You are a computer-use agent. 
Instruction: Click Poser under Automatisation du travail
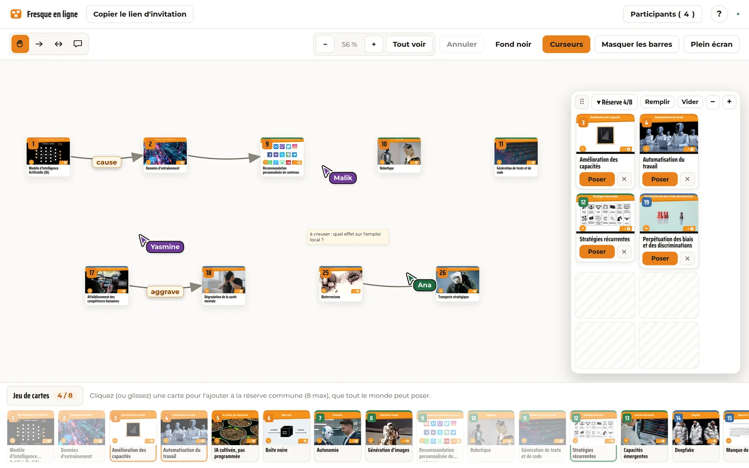tap(660, 179)
